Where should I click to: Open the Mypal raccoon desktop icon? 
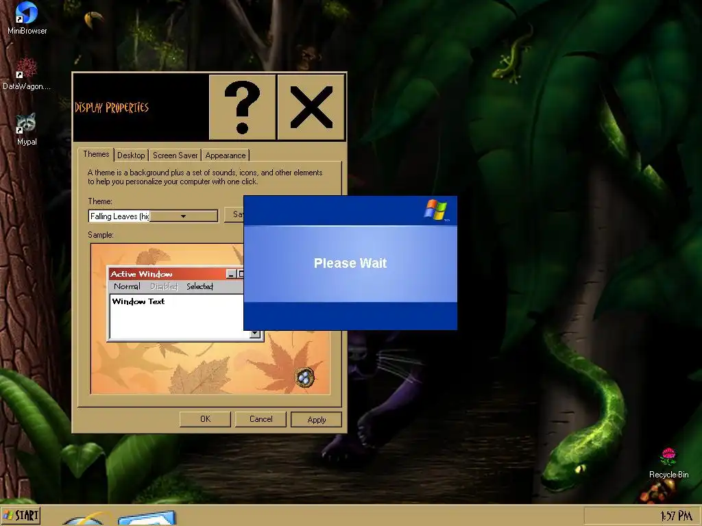coord(27,129)
